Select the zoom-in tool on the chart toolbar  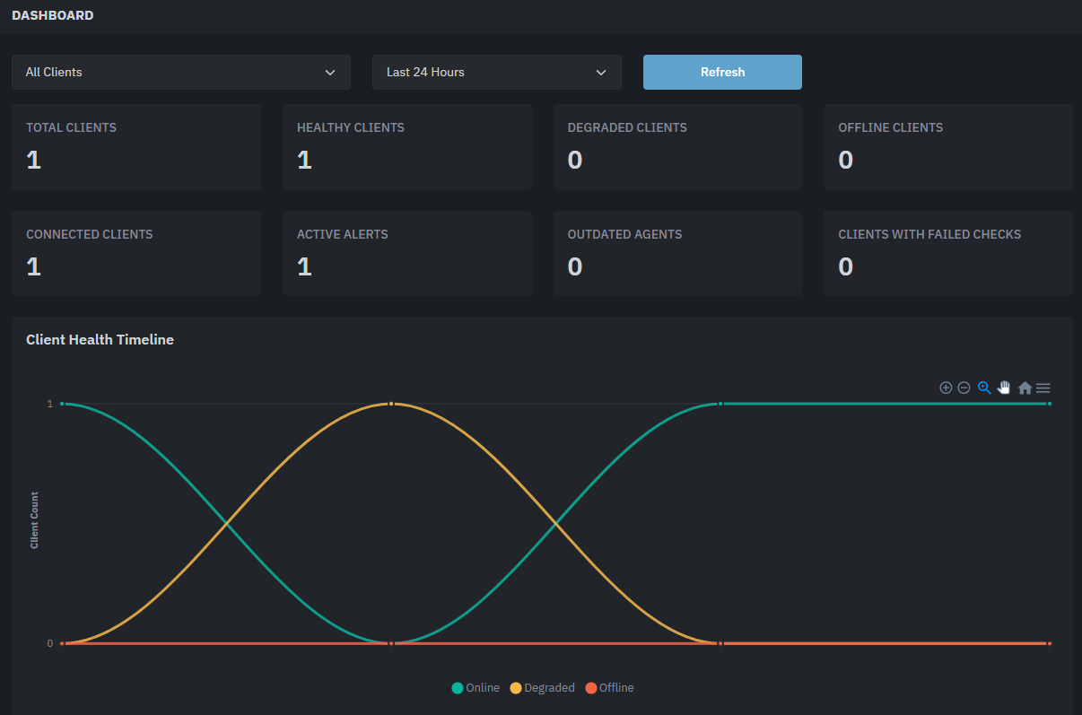tap(946, 388)
